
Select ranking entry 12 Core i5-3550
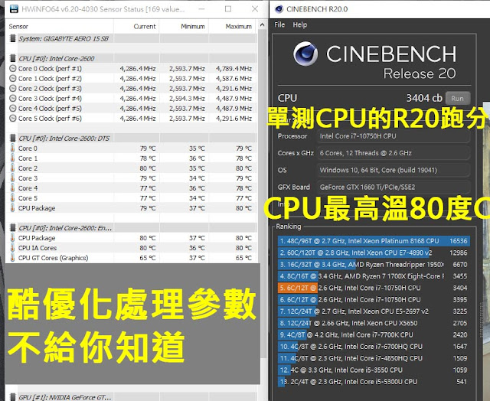point(374,370)
